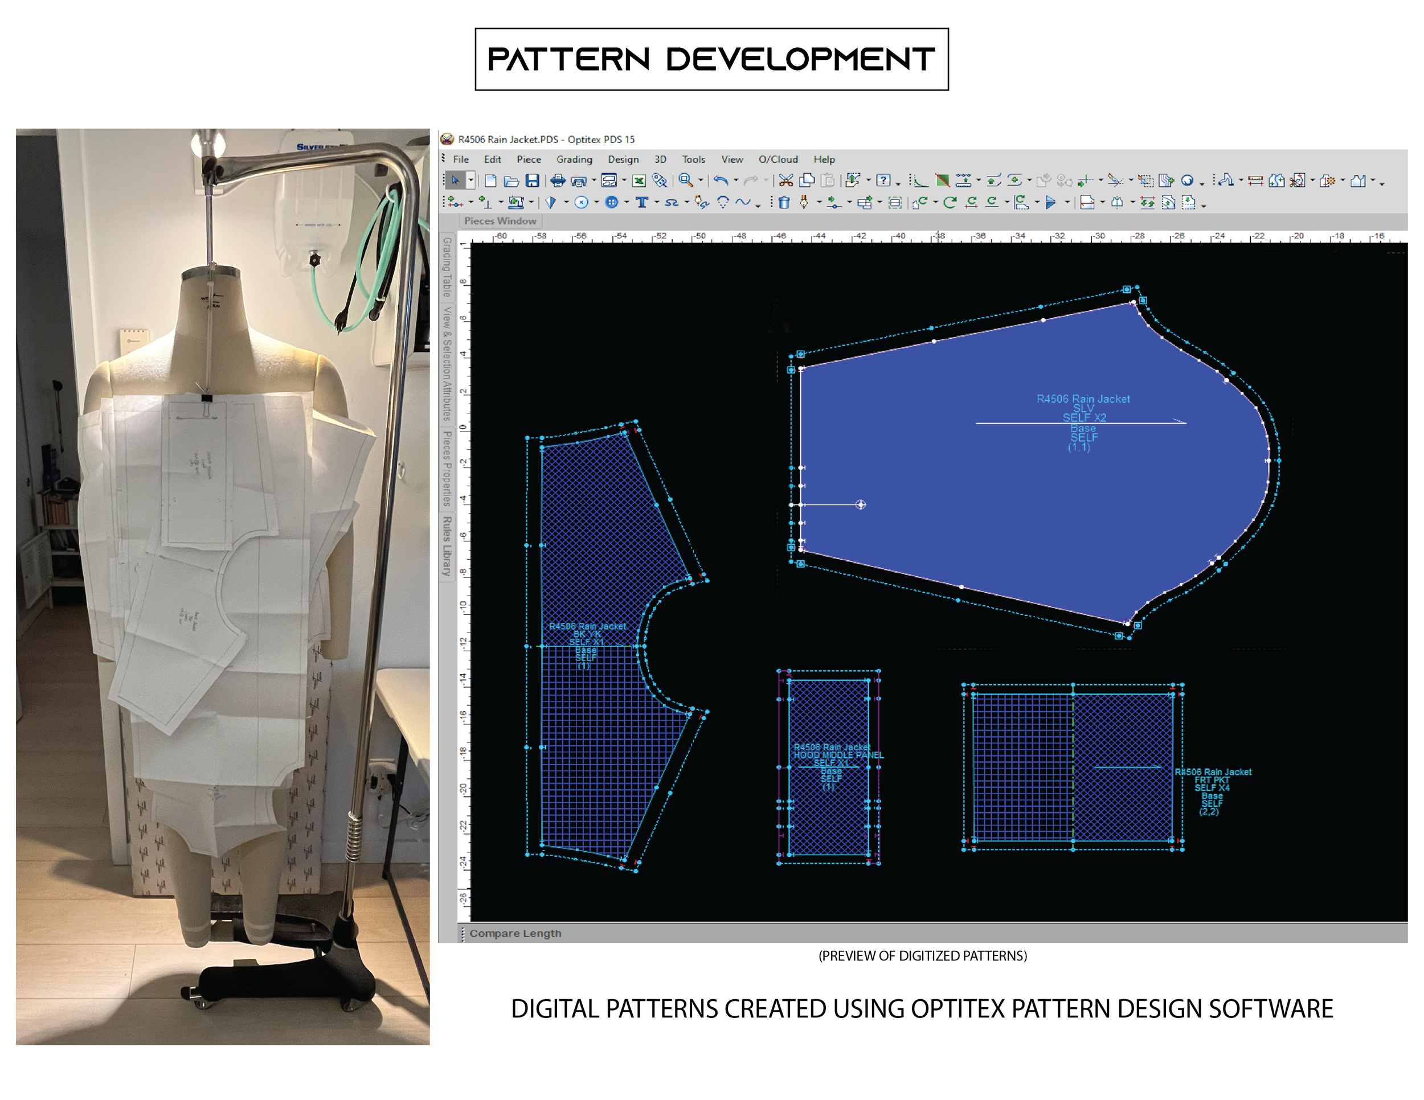Open dropdown arrow next to Zoom tool
The image size is (1424, 1100).
pyautogui.click(x=700, y=180)
